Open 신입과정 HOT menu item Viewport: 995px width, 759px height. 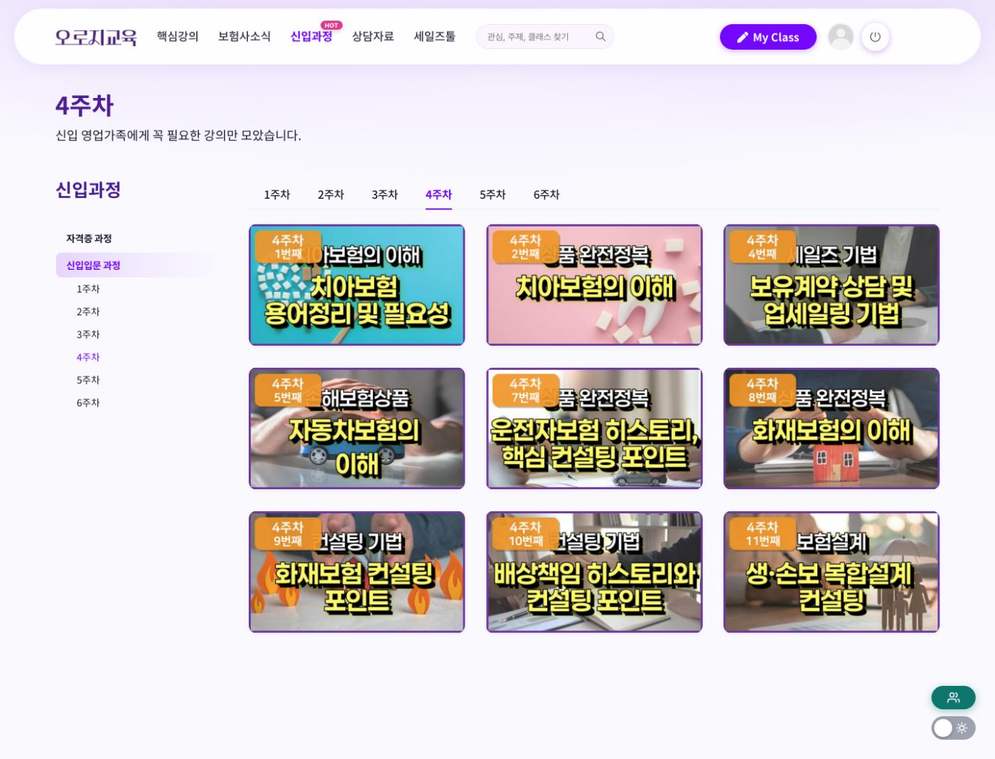point(311,36)
